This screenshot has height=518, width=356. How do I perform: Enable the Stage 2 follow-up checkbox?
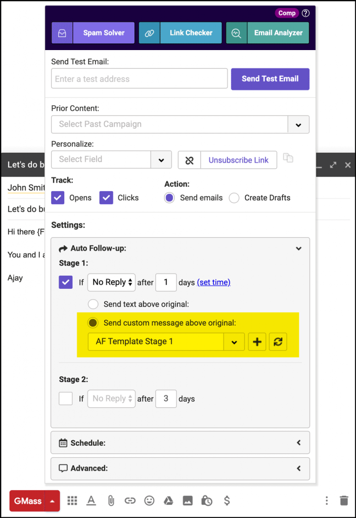point(66,399)
